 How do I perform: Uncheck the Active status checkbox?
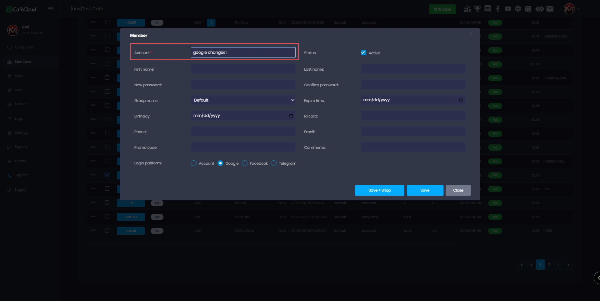coord(363,53)
